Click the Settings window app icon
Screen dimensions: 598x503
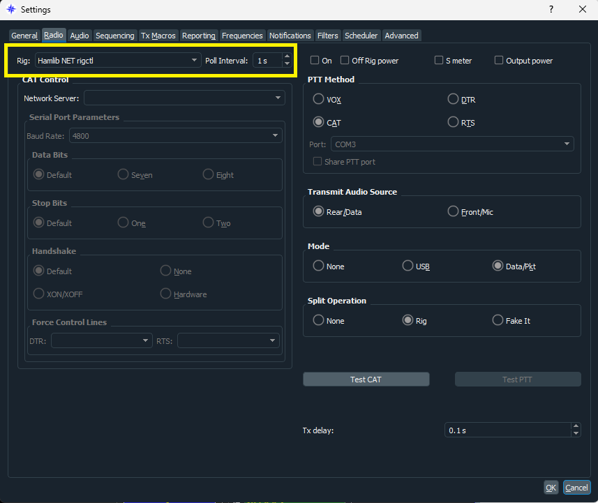11,10
